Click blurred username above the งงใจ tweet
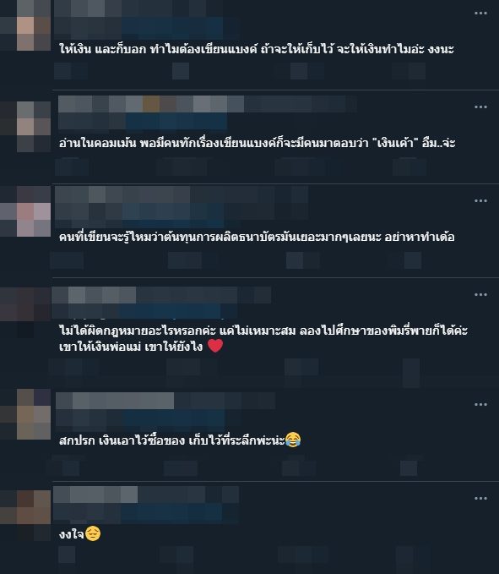Screen dimensions: 499x574 [95, 495]
